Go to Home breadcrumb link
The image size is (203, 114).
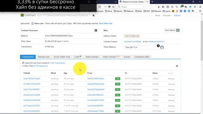tap(158, 16)
